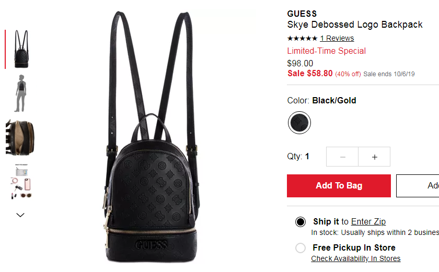The width and height of the screenshot is (439, 272).
Task: Click the partially visible Add to list button
Action: click(418, 186)
